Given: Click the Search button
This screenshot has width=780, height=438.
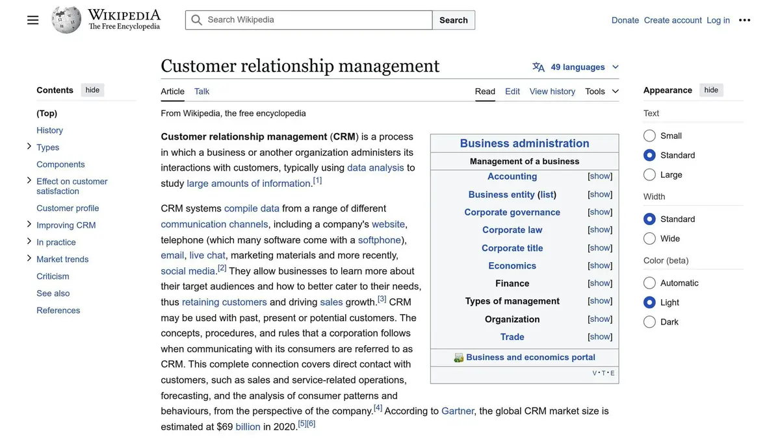Looking at the screenshot, I should coord(454,20).
